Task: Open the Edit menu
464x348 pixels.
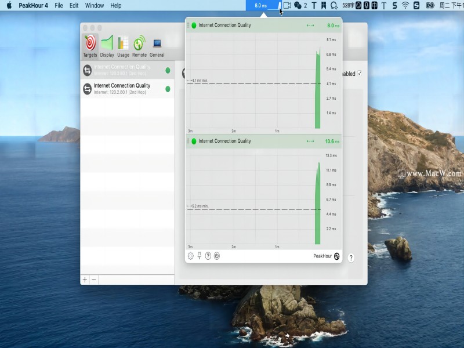Action: (74, 5)
